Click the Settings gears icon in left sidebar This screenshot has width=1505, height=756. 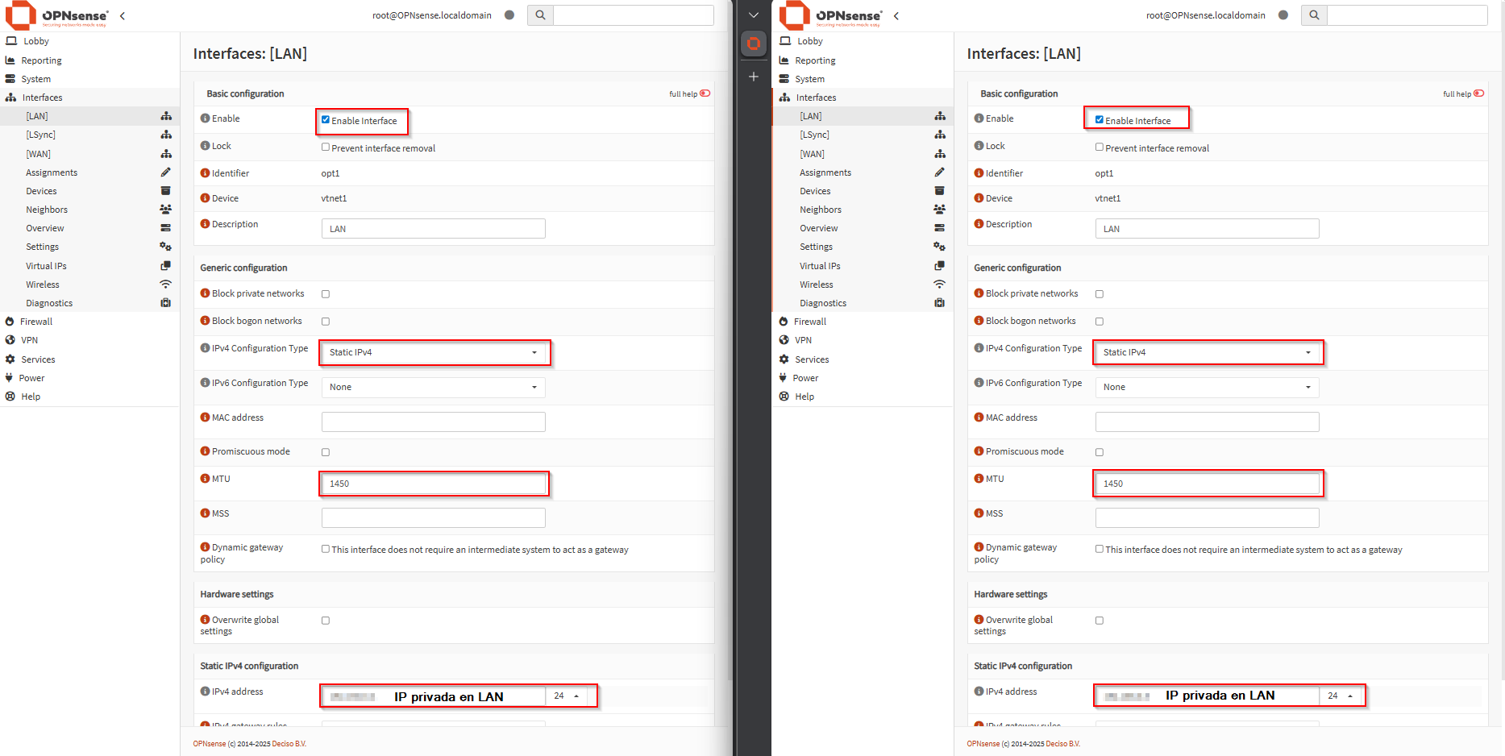click(166, 247)
